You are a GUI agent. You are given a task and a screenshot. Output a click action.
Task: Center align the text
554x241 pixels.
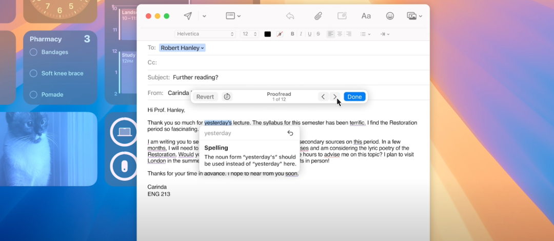pos(340,34)
